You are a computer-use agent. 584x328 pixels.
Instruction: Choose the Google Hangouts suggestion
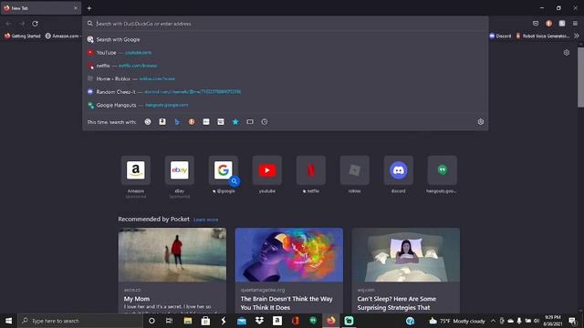coord(286,105)
